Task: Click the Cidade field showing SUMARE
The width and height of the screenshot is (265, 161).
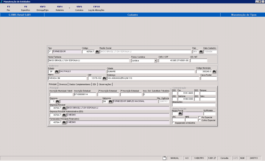Action: tap(151, 71)
